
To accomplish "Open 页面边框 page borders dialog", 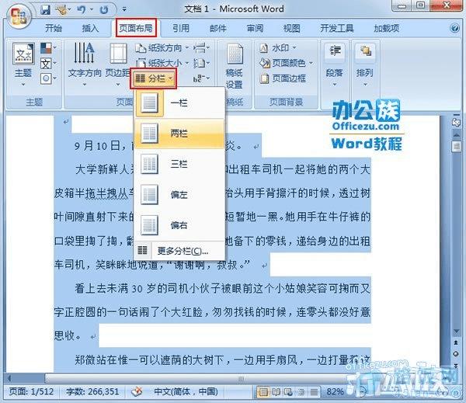I will pyautogui.click(x=283, y=78).
